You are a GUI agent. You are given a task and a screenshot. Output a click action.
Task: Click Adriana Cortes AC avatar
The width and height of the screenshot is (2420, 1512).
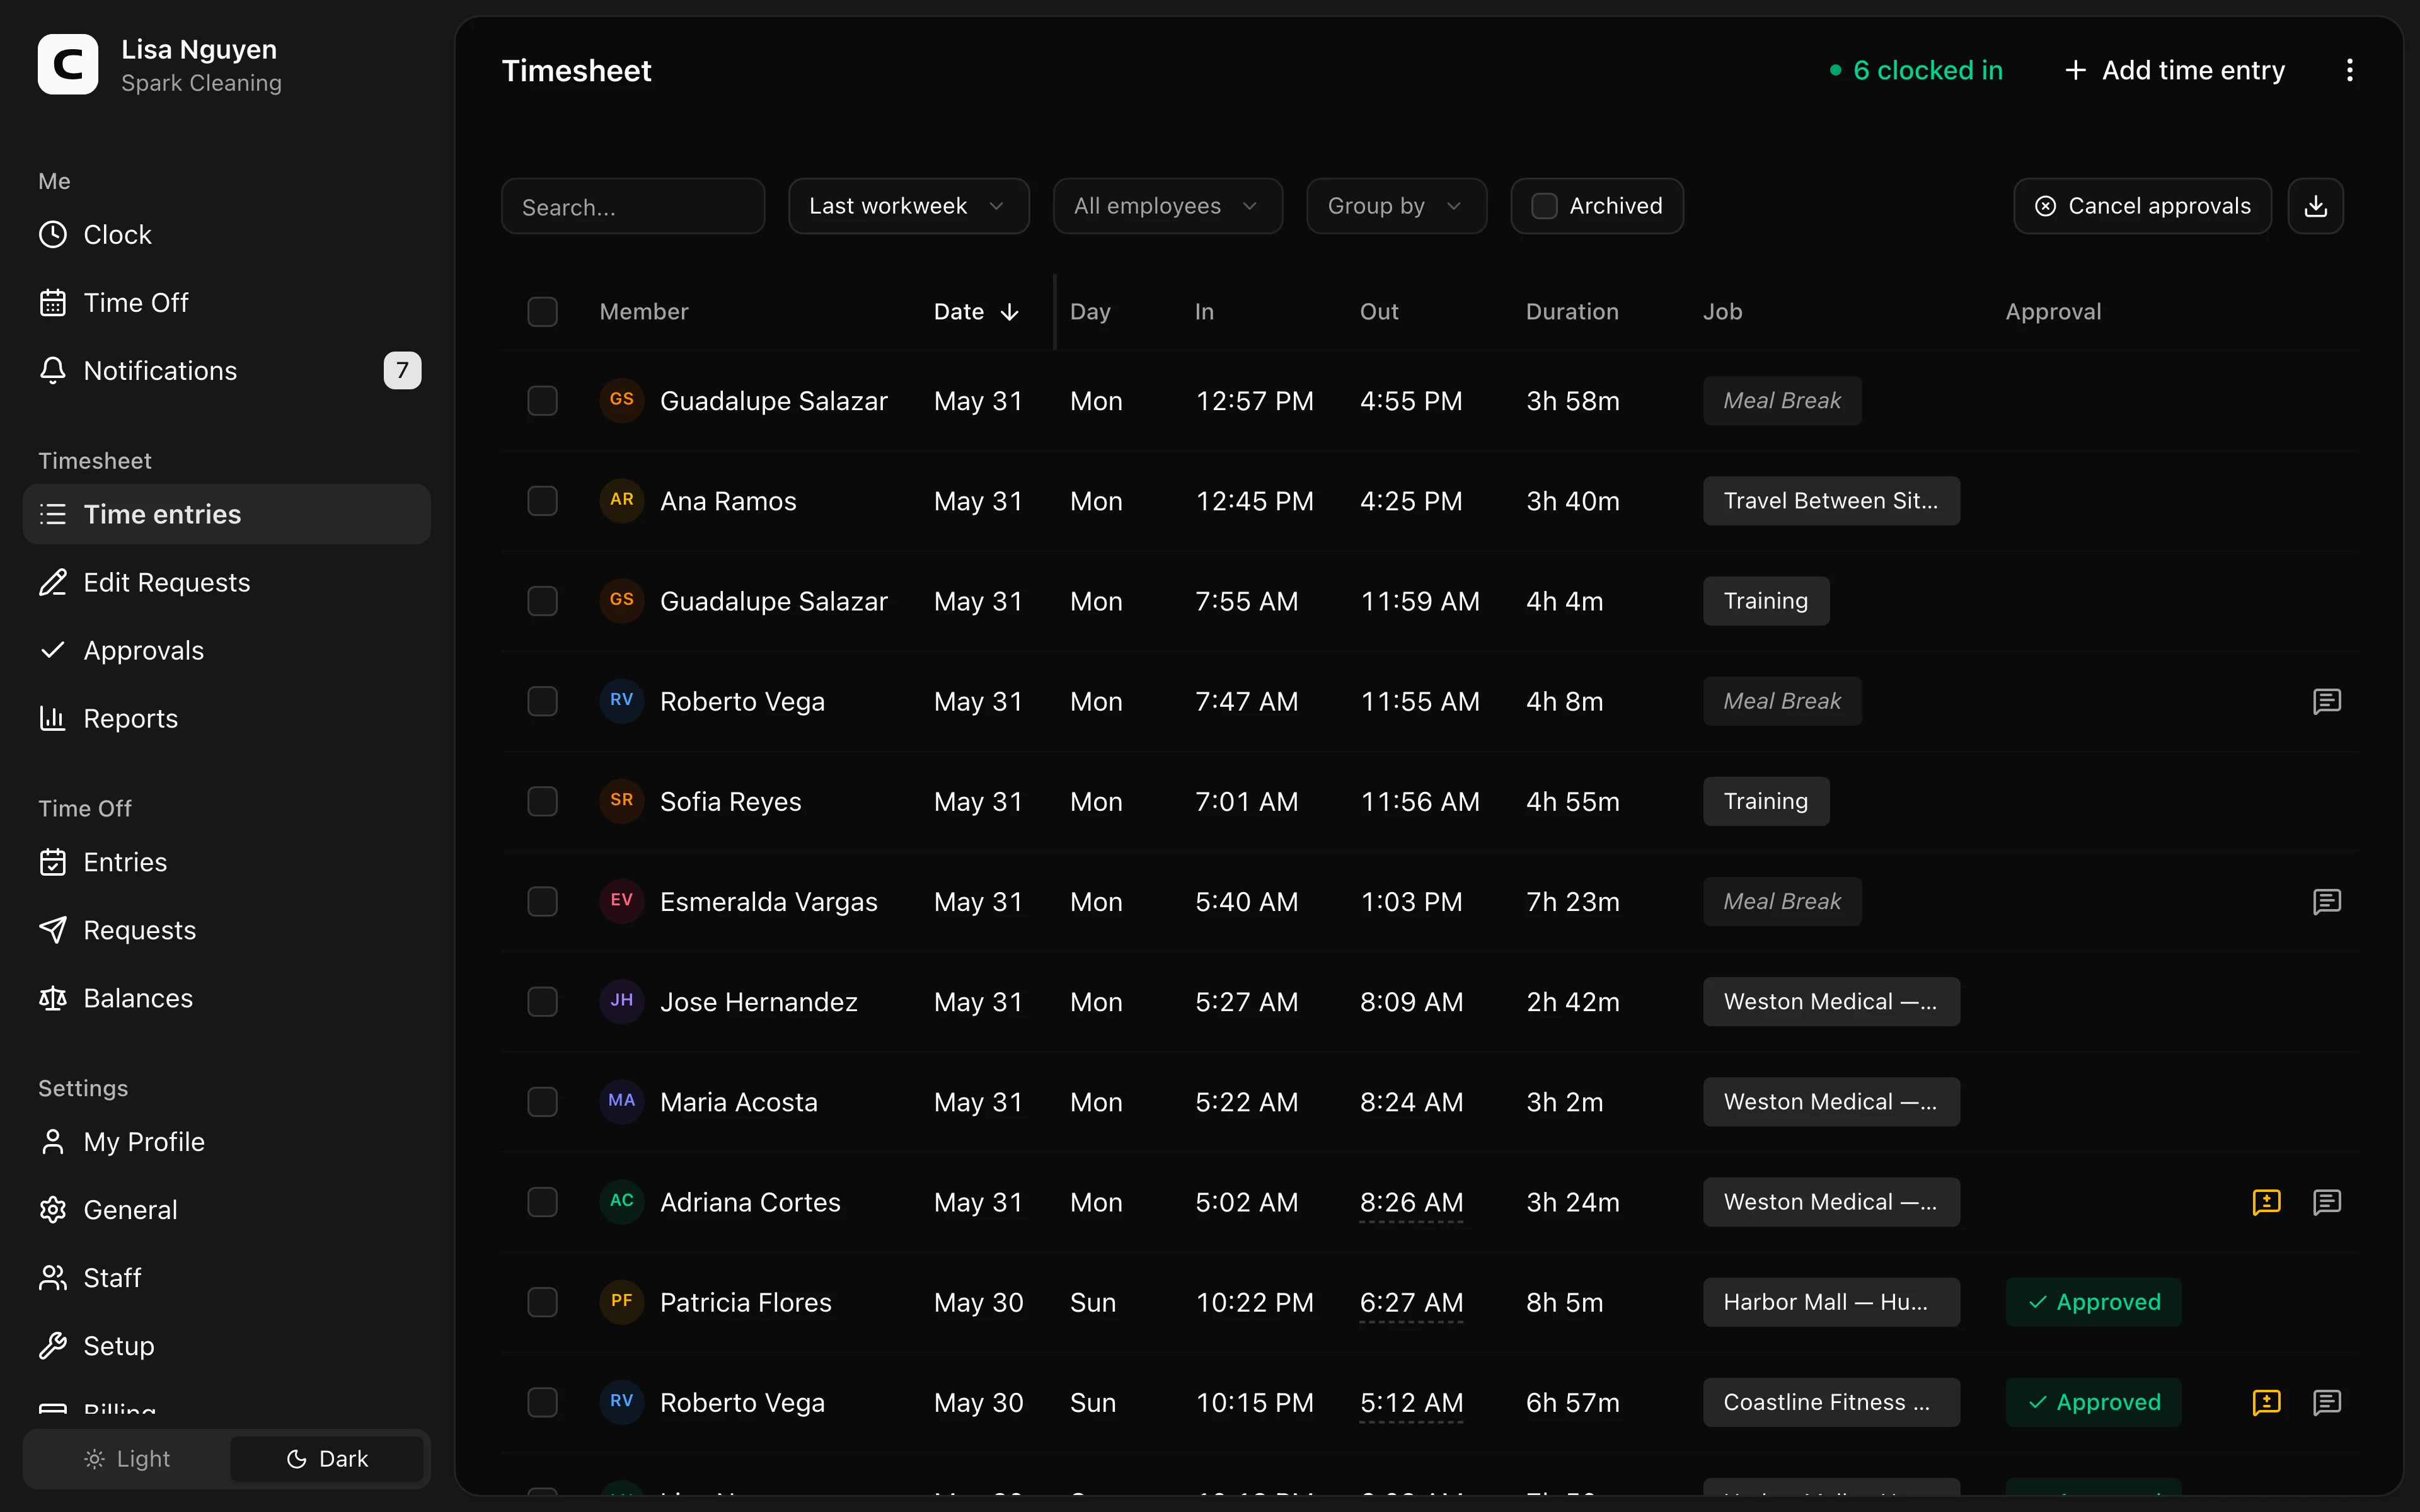pos(621,1201)
